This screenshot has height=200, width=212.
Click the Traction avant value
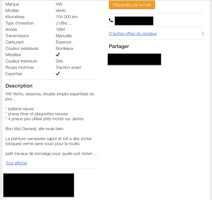point(68,67)
